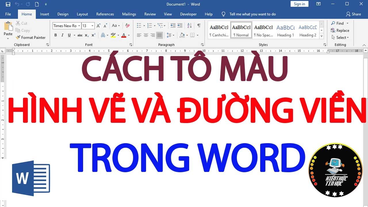Open the Ribbon Display Options icon
This screenshot has width=368, height=207.
pyautogui.click(x=318, y=4)
